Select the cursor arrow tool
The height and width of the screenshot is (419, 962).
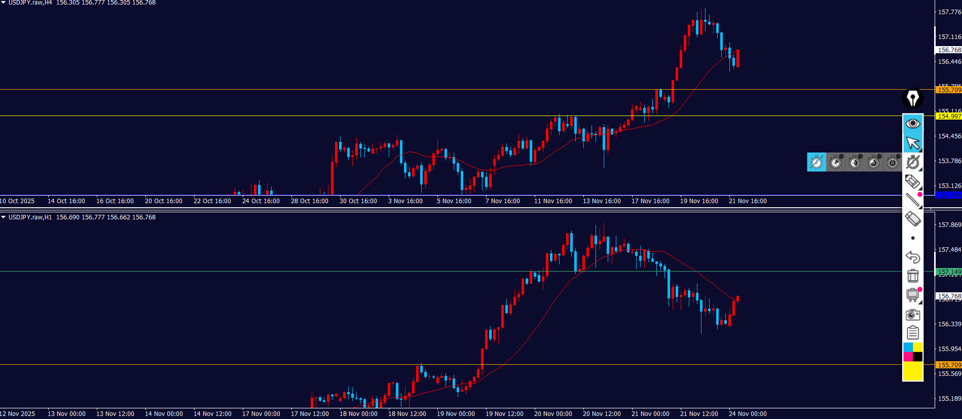[912, 143]
